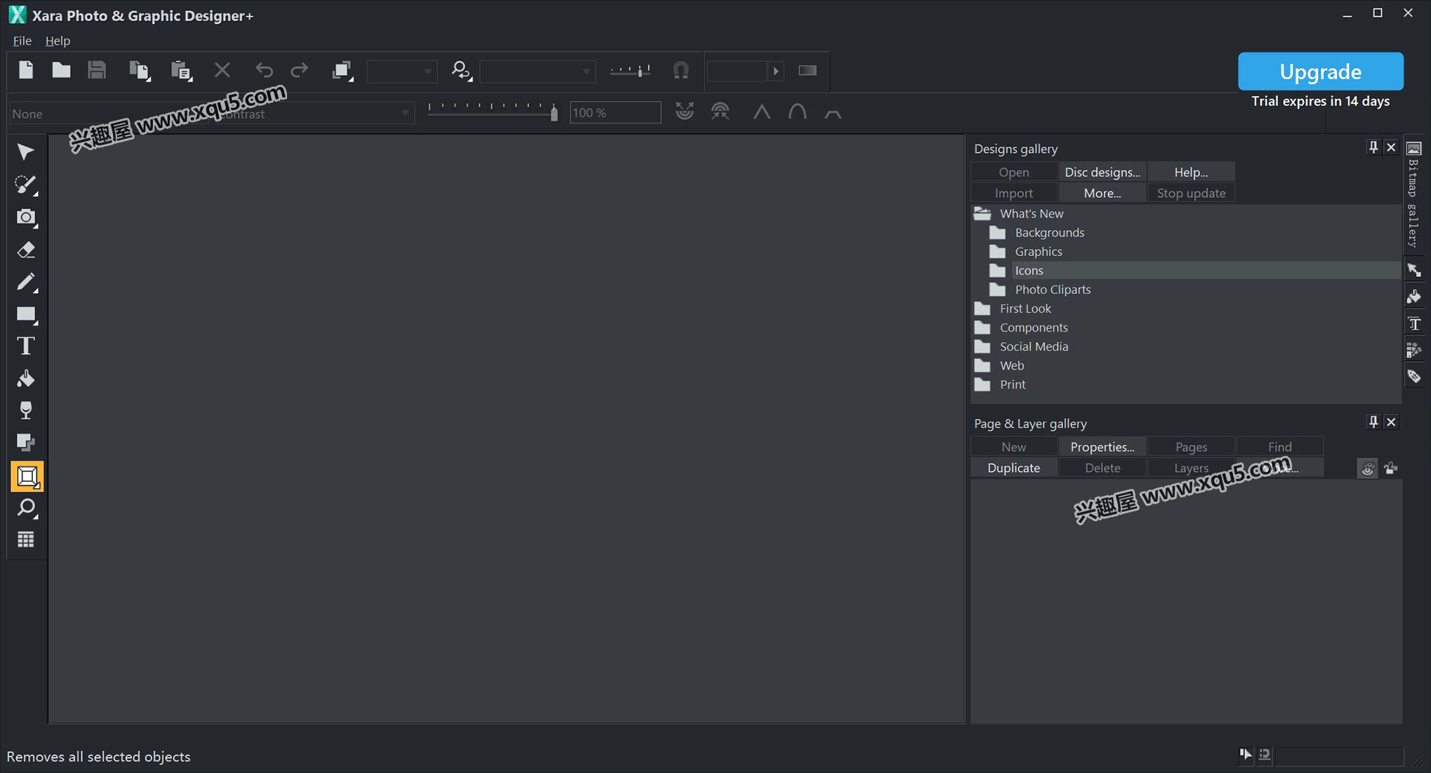Click the grid table tool icon
Viewport: 1431px width, 773px height.
tap(26, 539)
